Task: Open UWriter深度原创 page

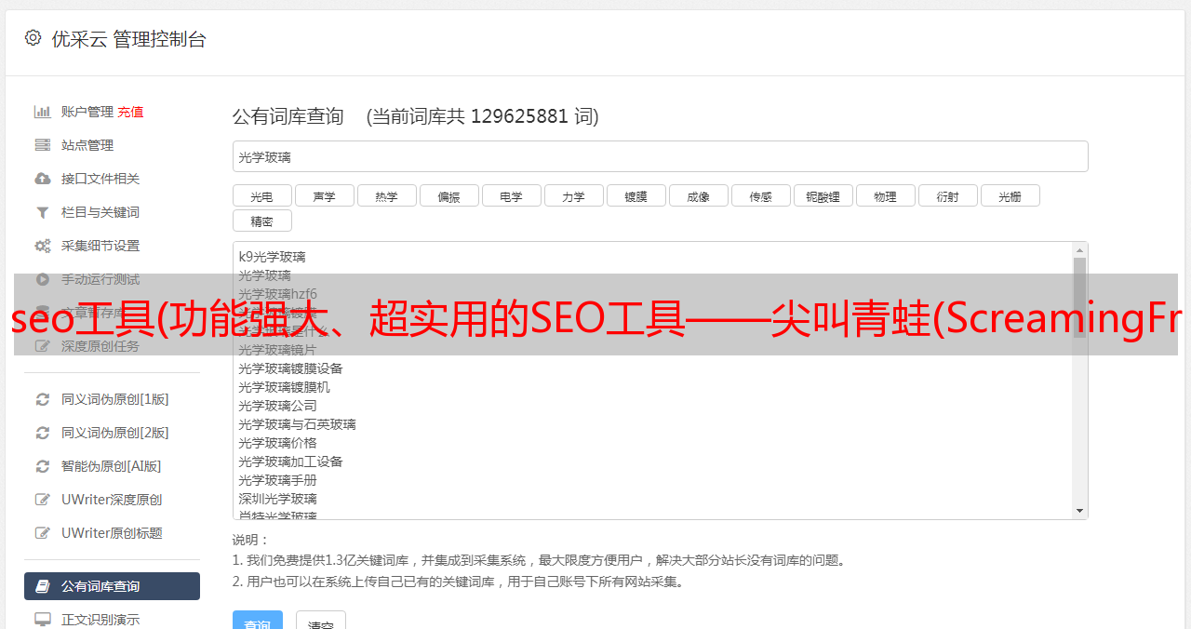Action: (x=112, y=500)
